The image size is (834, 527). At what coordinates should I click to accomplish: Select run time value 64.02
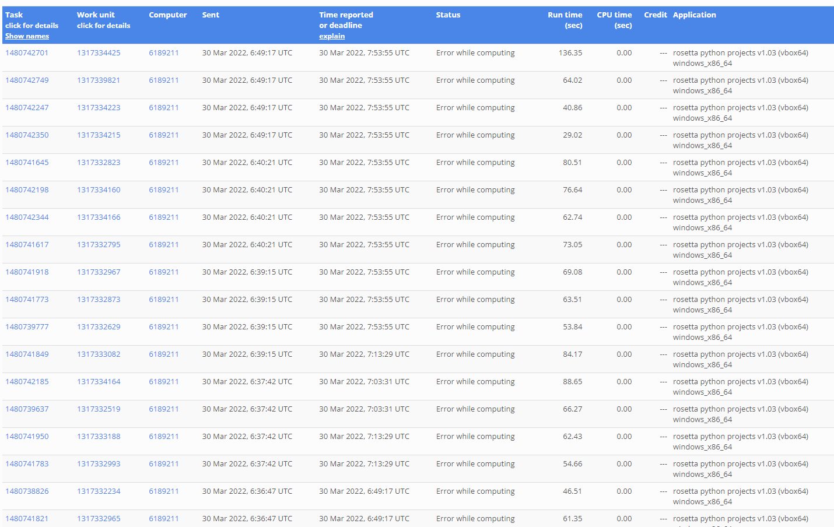point(572,80)
